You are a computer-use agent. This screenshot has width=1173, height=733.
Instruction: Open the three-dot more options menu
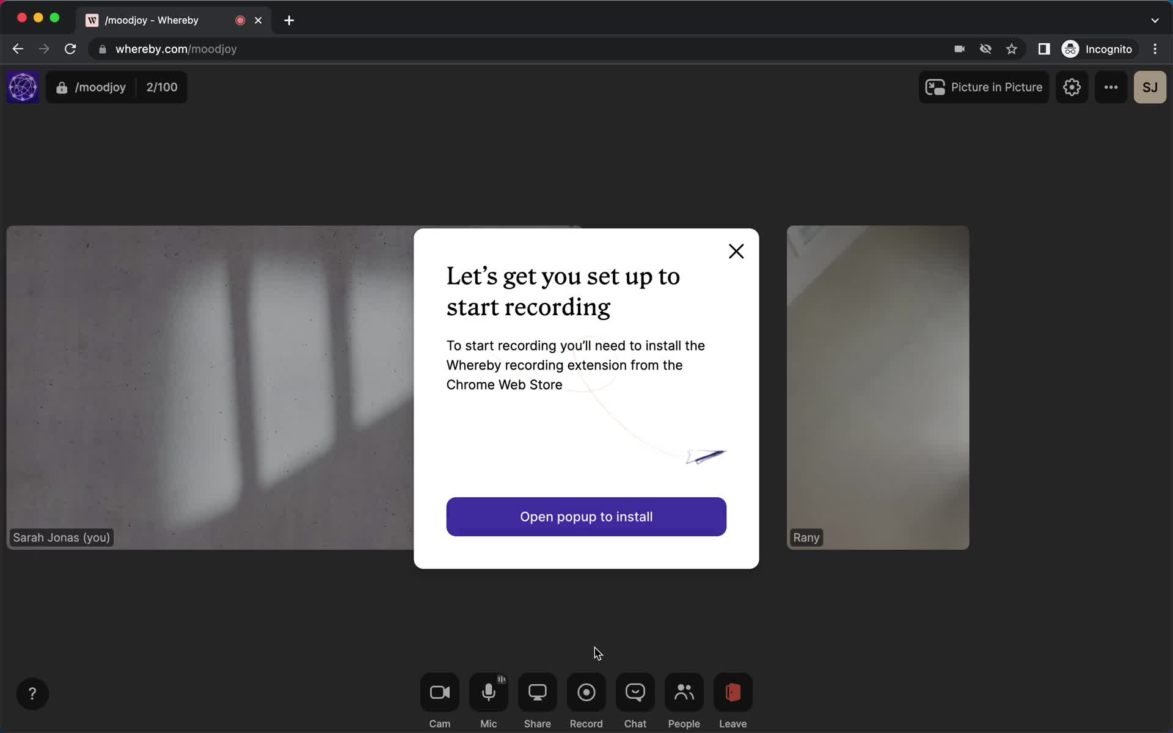coord(1111,87)
